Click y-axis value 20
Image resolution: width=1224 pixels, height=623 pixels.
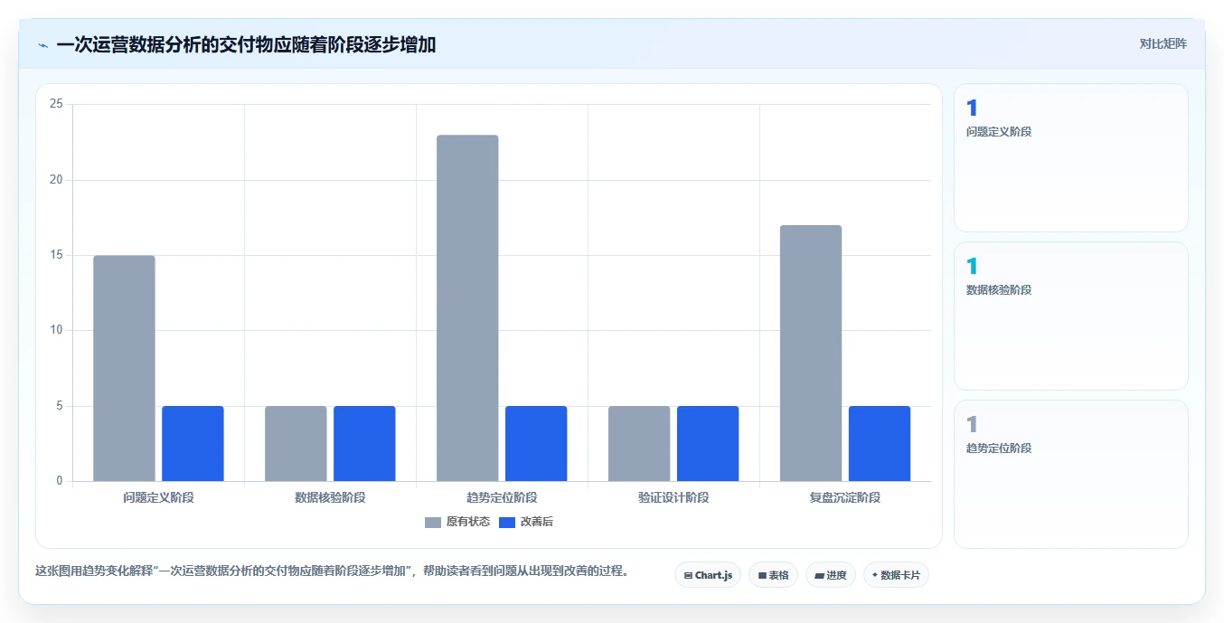pos(56,179)
